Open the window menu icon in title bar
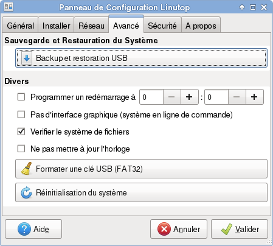The width and height of the screenshot is (273, 246). click(9, 7)
